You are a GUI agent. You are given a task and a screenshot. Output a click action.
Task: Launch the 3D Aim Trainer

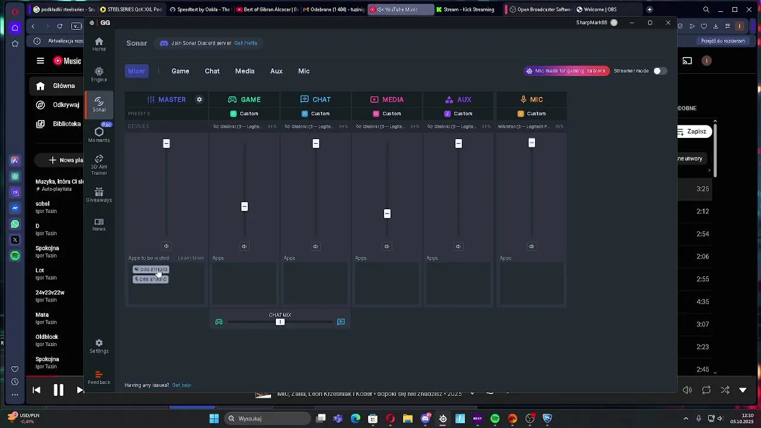[x=99, y=165]
